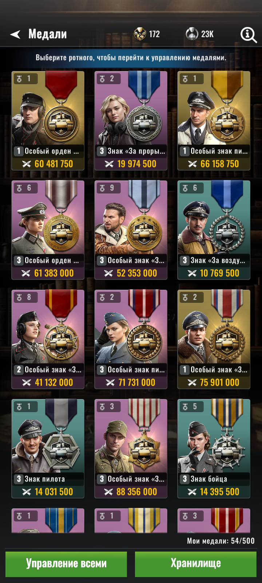262x583 pixels.
Task: Tap the crossed swords icon beside 88 356 000
Action: pyautogui.click(x=108, y=492)
